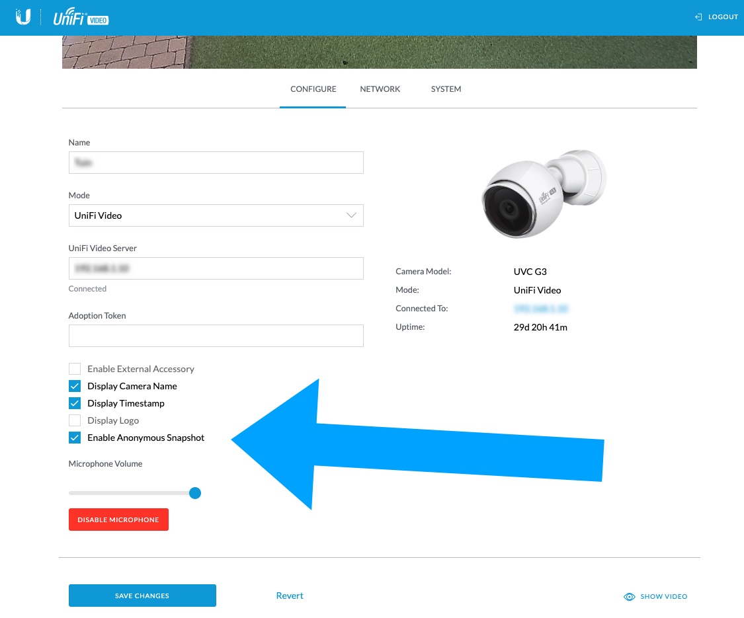Enable the External Accessory checkbox
The width and height of the screenshot is (744, 618).
pos(75,369)
